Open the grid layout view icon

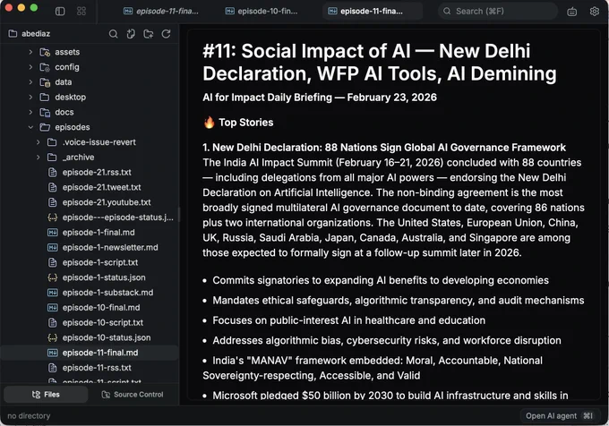point(81,12)
